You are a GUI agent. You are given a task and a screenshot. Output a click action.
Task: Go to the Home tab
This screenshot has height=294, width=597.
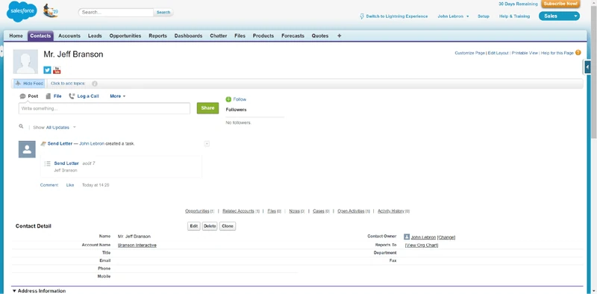tap(16, 36)
